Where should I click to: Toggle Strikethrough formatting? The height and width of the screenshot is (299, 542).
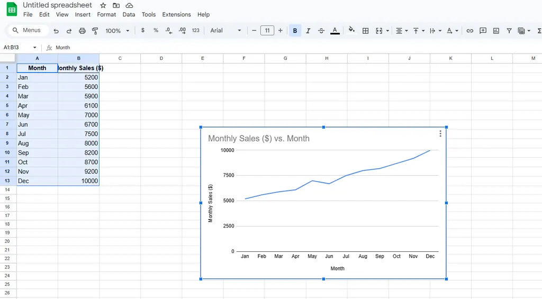tap(321, 31)
